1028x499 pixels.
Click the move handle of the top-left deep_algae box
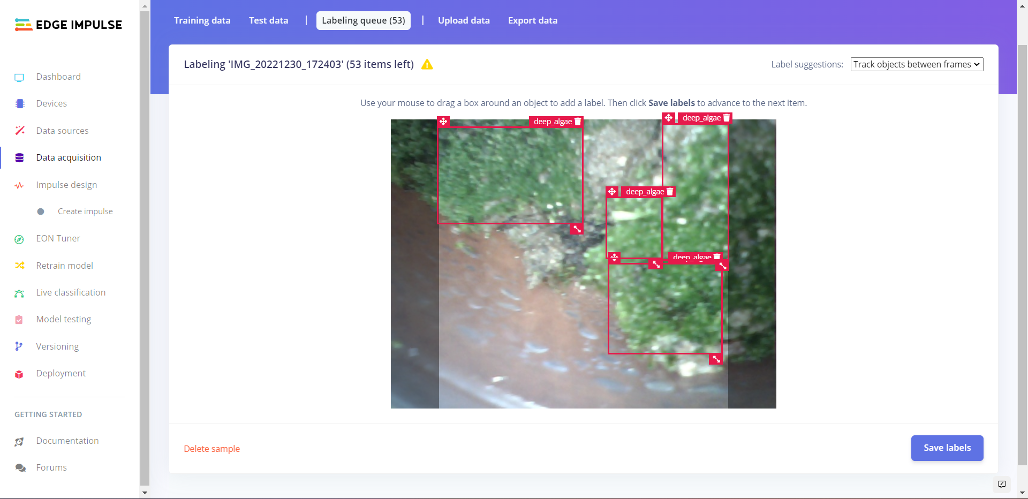pyautogui.click(x=443, y=122)
